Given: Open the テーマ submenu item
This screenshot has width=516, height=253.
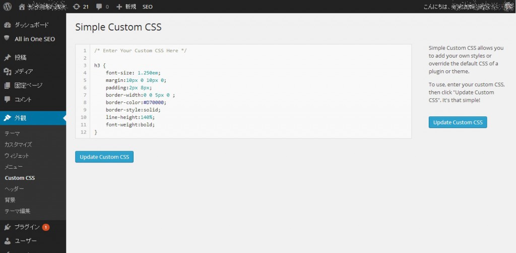Looking at the screenshot, I should [12, 134].
